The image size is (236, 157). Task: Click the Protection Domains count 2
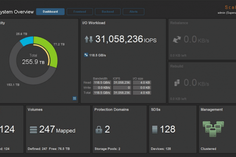pyautogui.click(x=107, y=129)
